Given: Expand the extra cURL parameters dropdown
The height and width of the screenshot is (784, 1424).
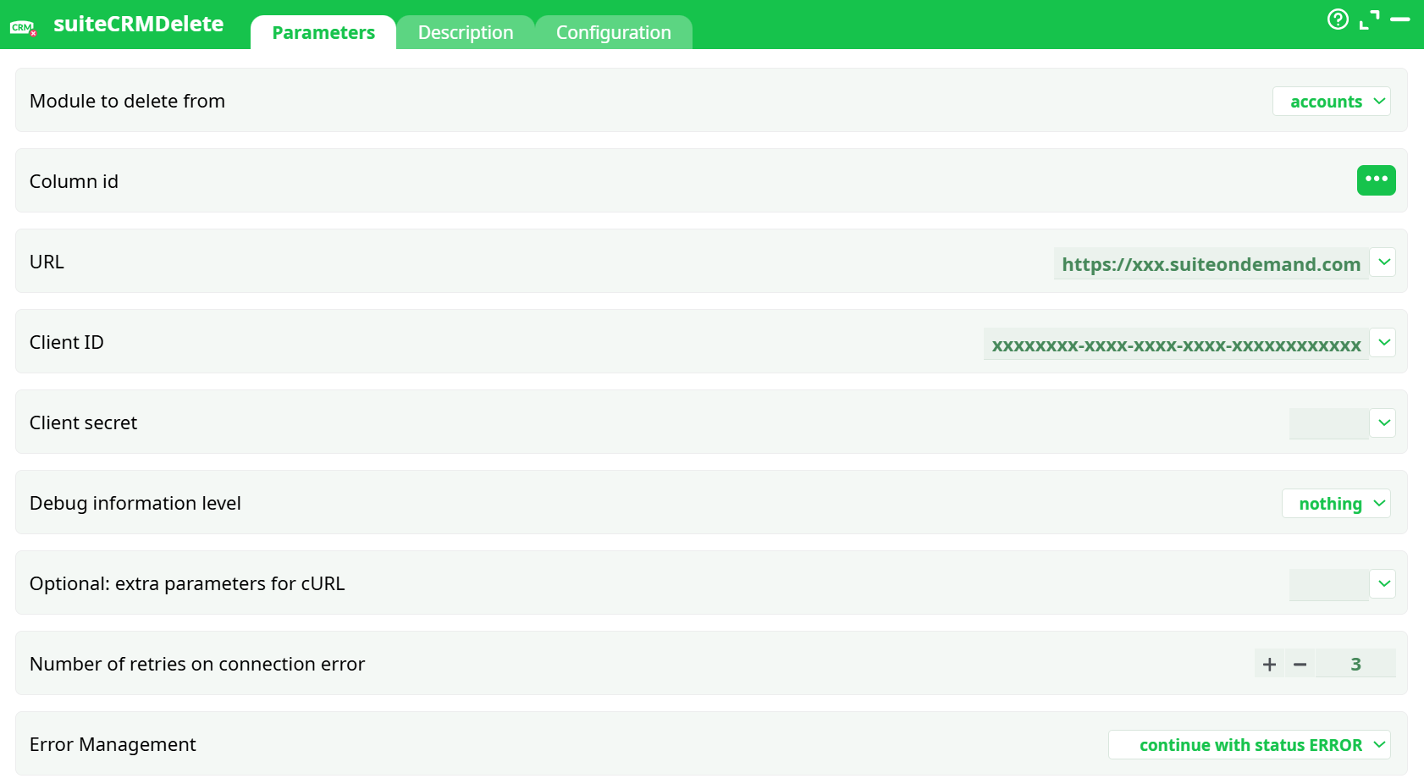Looking at the screenshot, I should click(1383, 584).
